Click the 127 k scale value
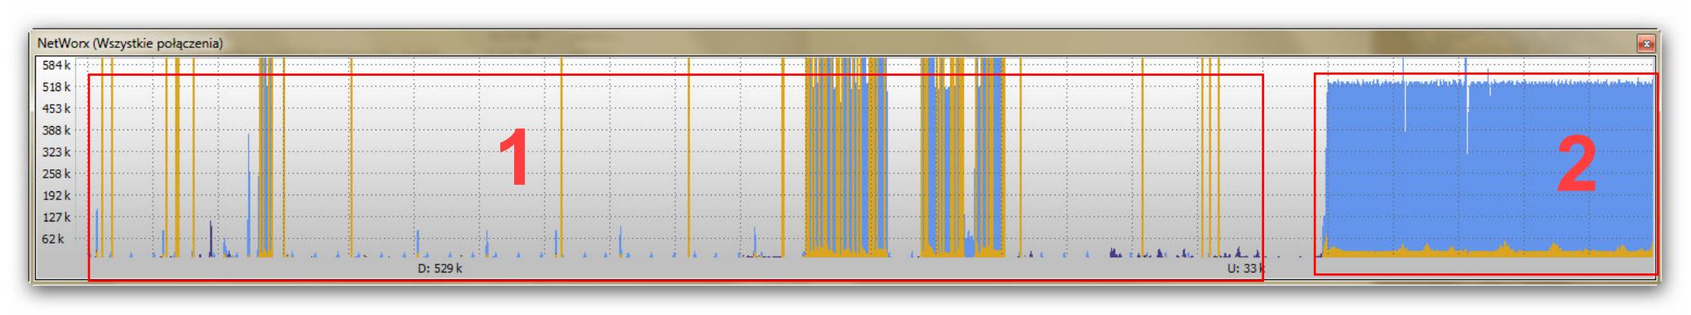Screen dimensions: 1691x315 (x=56, y=218)
